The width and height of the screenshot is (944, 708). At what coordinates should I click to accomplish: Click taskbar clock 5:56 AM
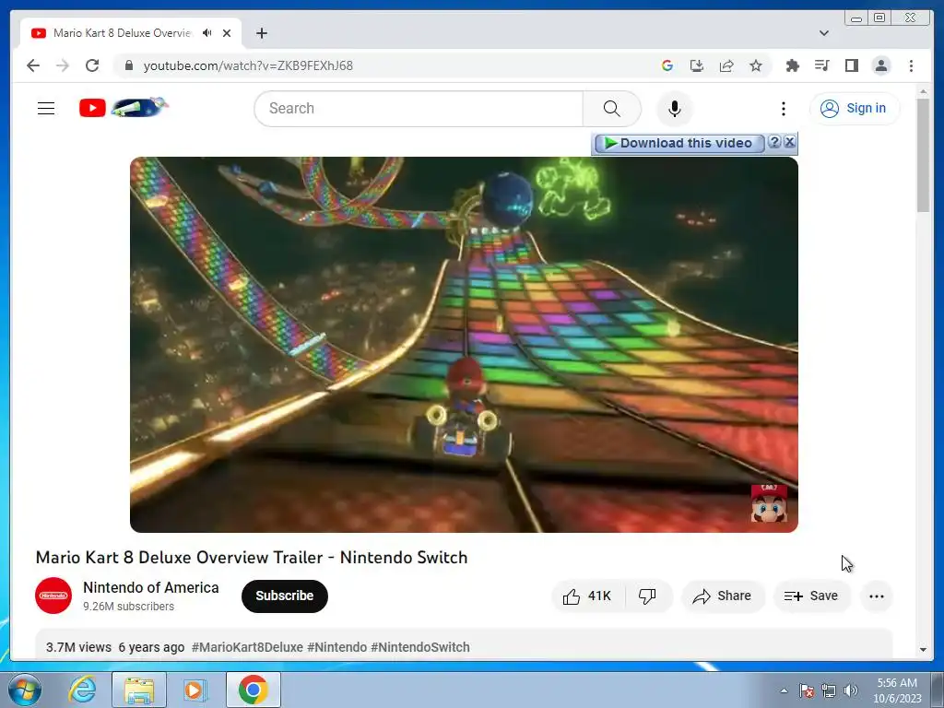[897, 690]
